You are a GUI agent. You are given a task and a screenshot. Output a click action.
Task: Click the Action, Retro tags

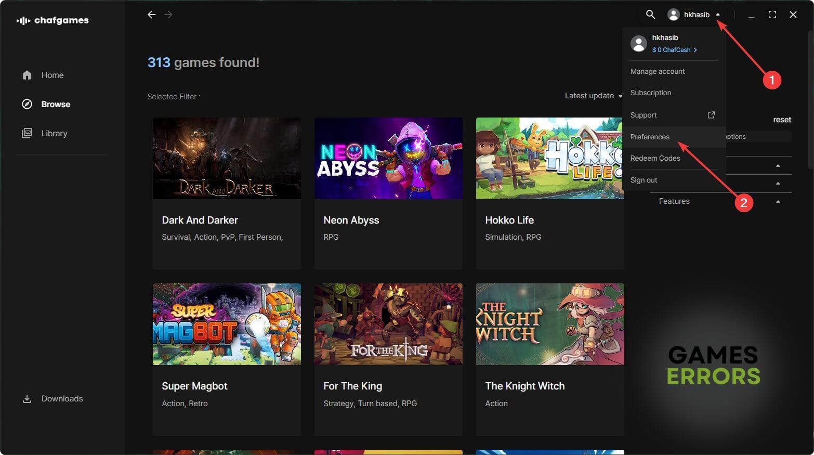185,404
